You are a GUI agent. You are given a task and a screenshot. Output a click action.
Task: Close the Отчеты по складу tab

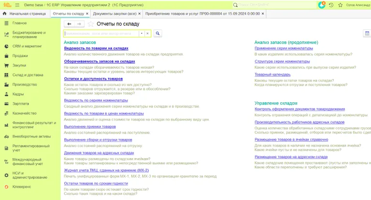point(87,14)
